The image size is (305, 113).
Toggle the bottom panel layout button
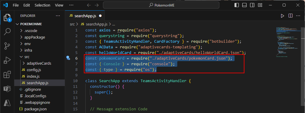[244, 5]
